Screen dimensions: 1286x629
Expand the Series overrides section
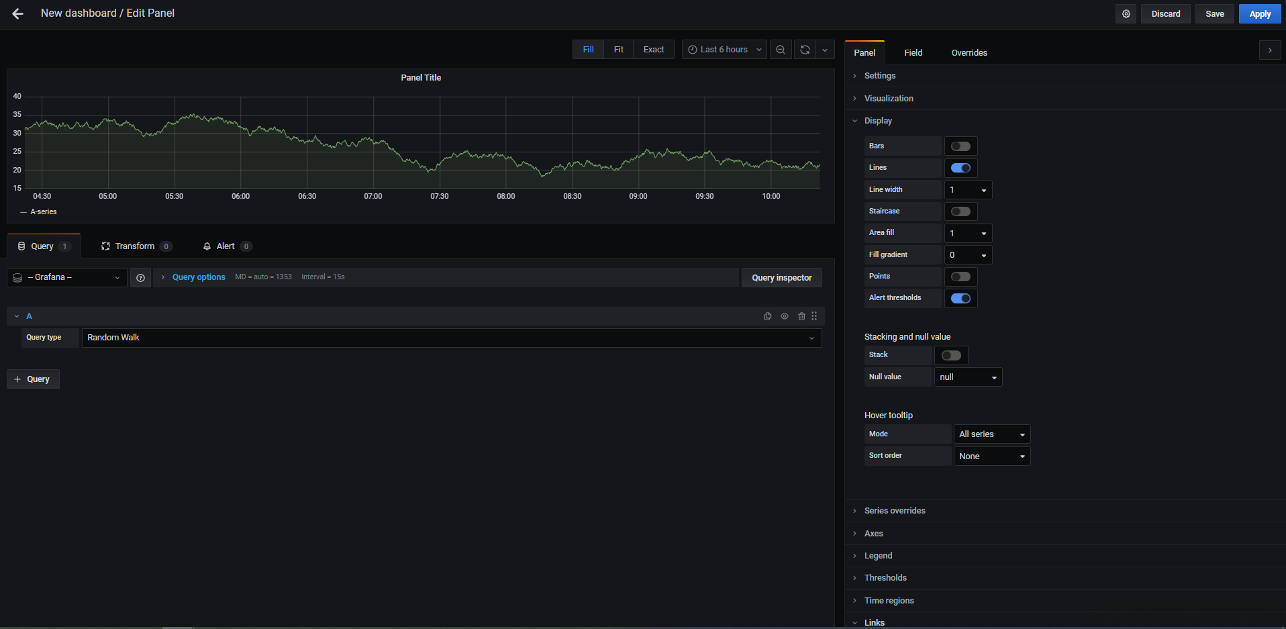pyautogui.click(x=895, y=511)
